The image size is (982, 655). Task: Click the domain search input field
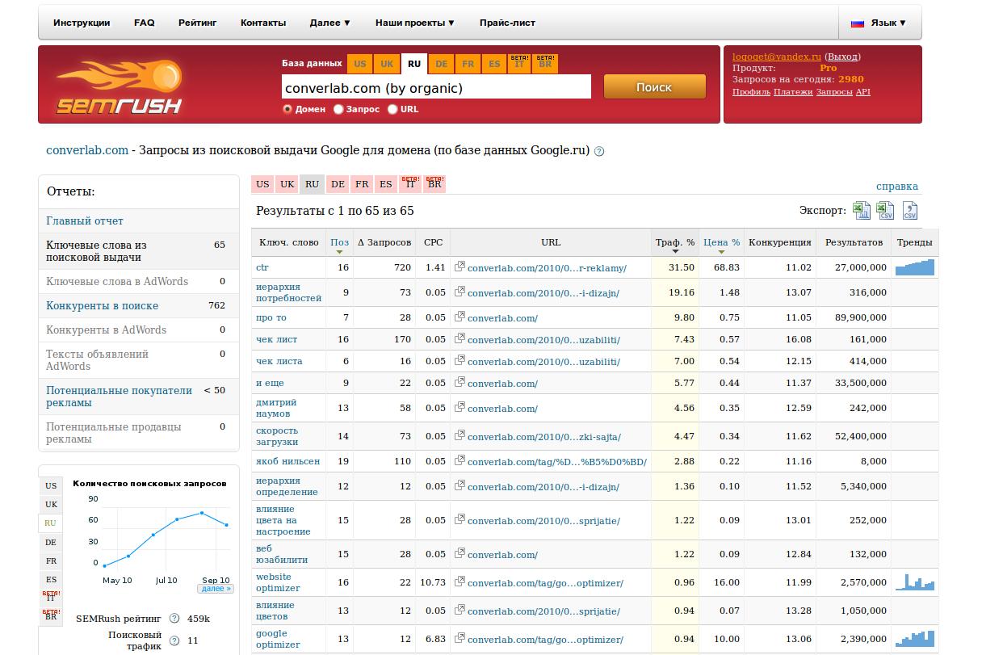(436, 87)
